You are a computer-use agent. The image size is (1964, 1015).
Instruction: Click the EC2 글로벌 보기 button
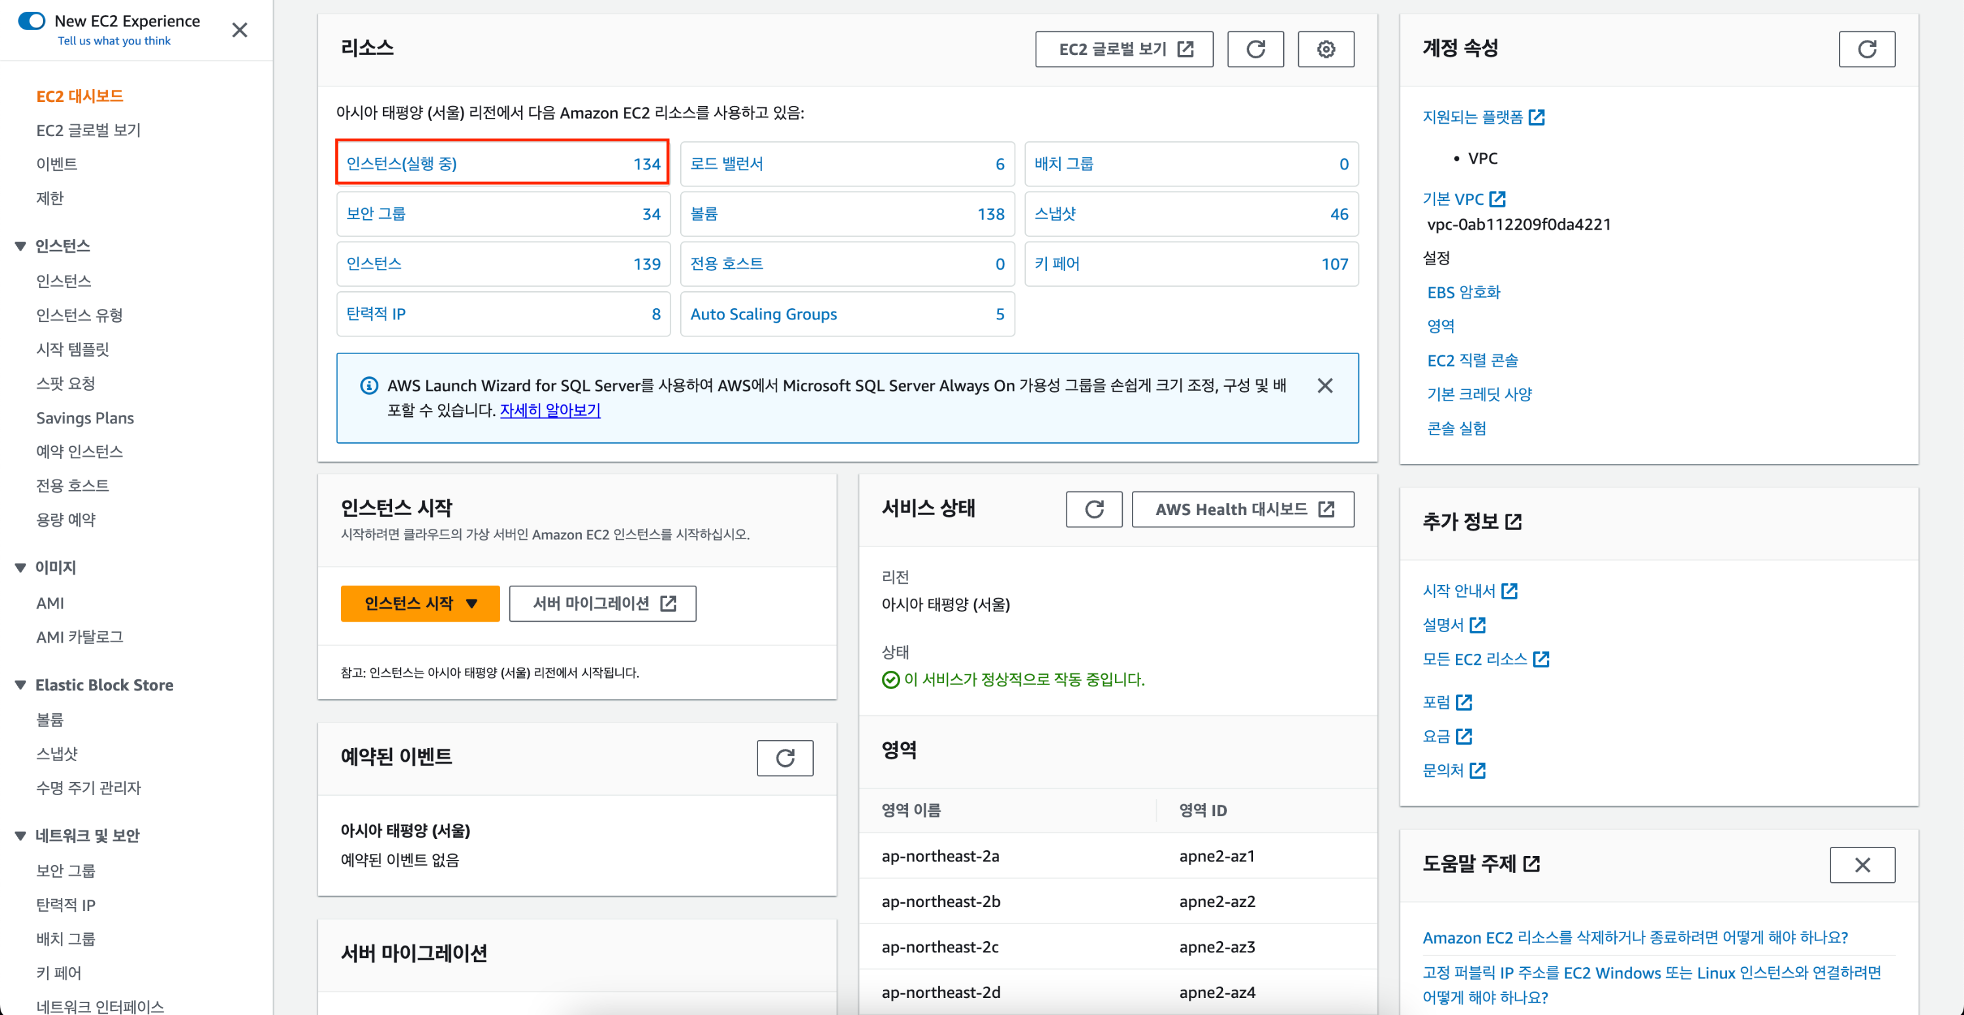[1124, 50]
